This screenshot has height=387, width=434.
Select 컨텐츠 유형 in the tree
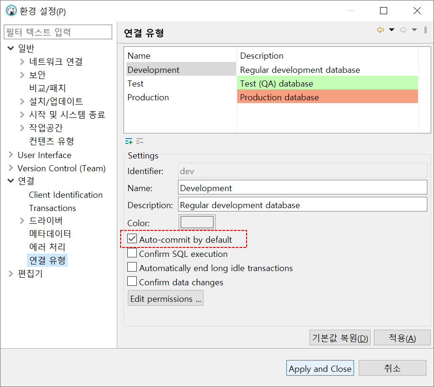52,141
